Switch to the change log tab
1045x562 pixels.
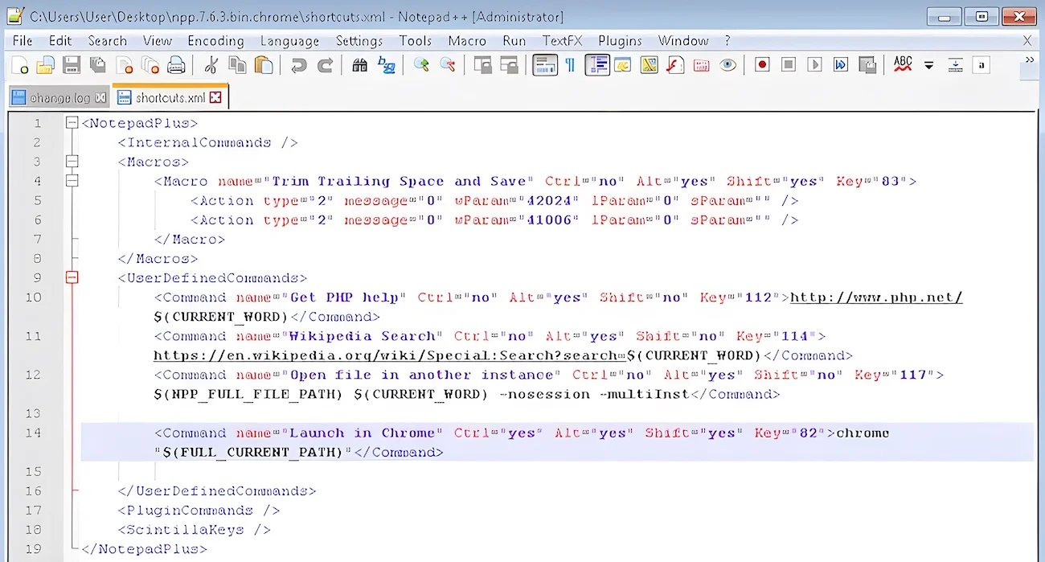coord(59,98)
